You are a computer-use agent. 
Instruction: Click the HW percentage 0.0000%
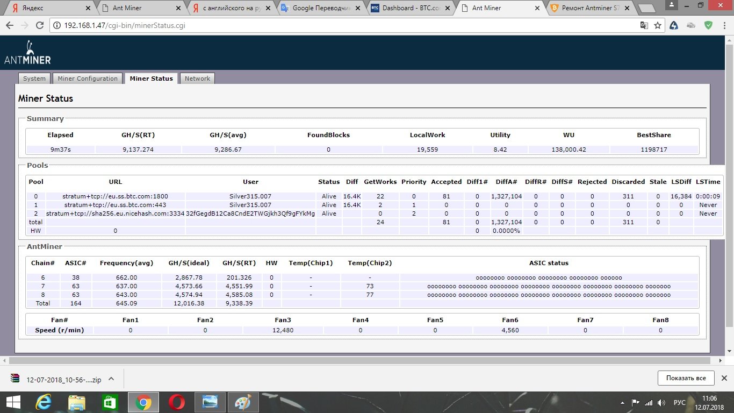tap(506, 231)
